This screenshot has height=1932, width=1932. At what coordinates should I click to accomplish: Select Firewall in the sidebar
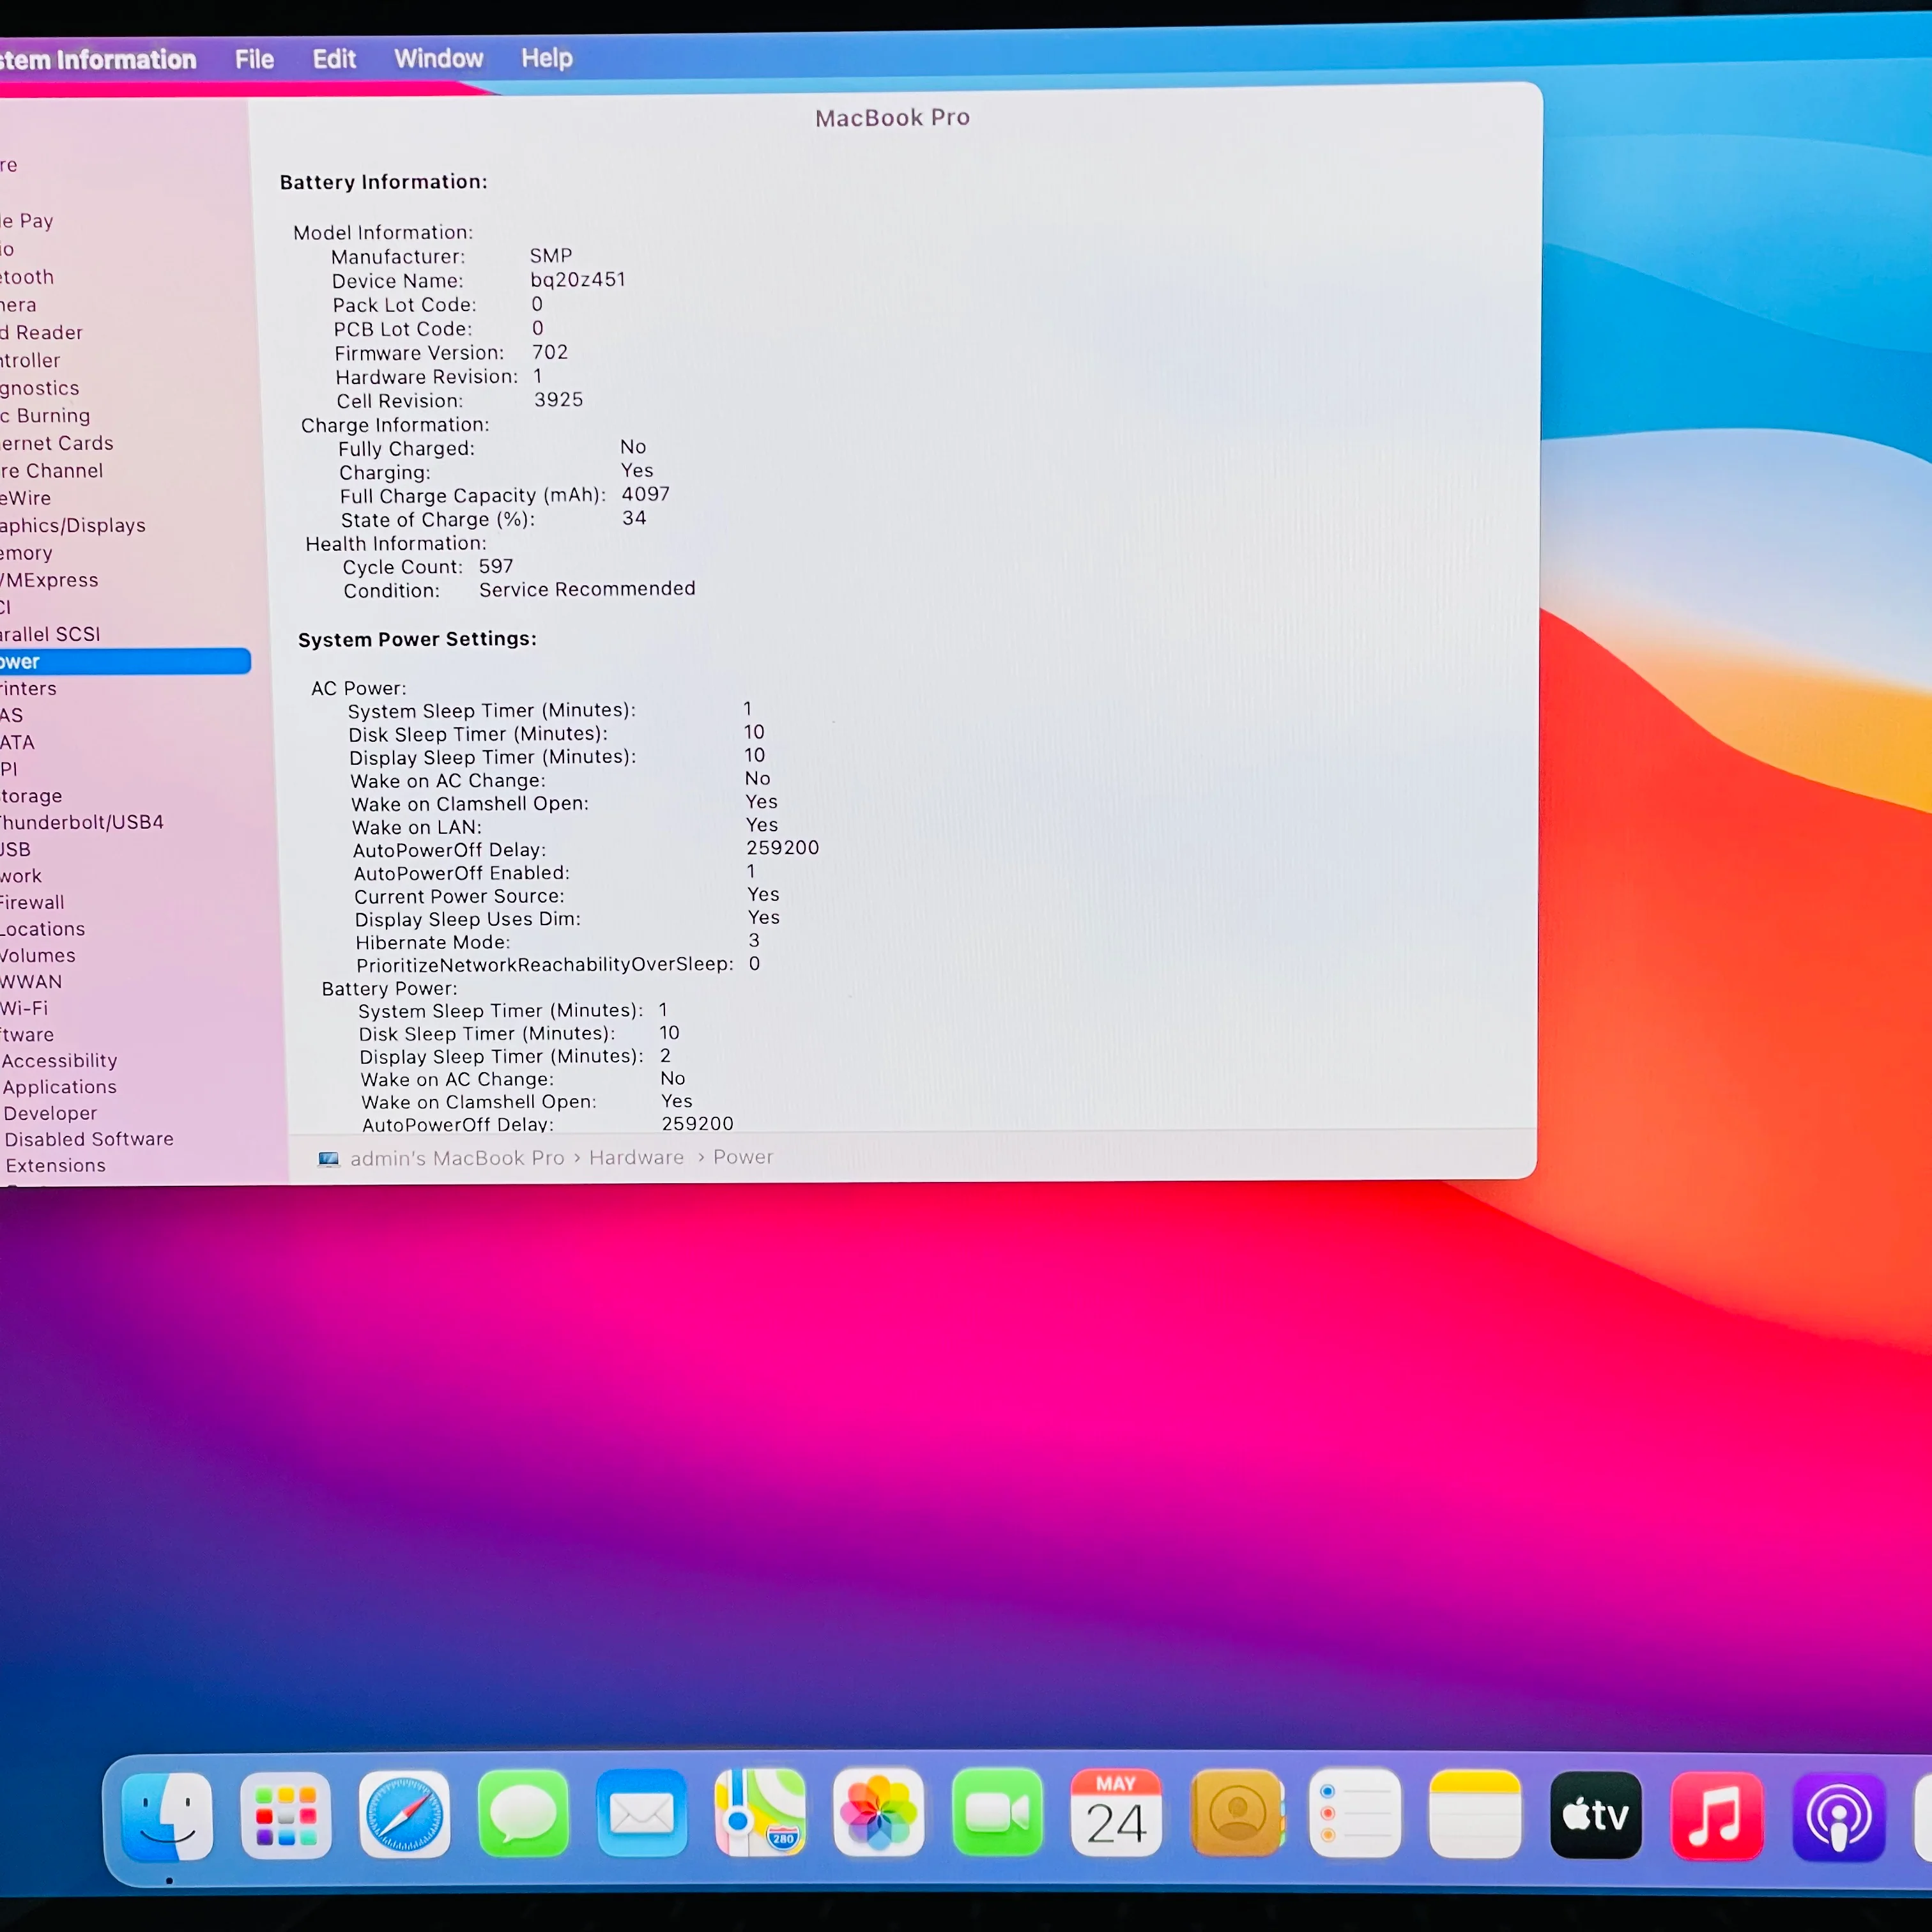click(x=32, y=902)
